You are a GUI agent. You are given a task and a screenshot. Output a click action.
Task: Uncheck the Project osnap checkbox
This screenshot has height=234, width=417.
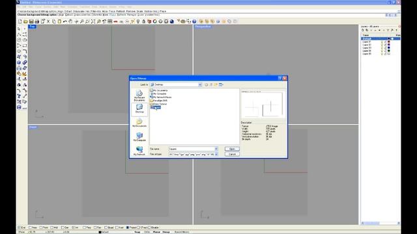coord(128,227)
